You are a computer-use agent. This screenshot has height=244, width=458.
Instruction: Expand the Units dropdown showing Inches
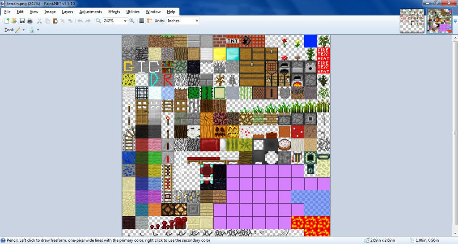[x=196, y=21]
